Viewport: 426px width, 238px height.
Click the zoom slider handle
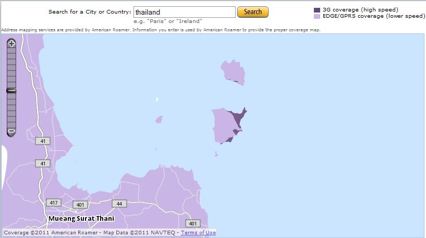point(11,91)
